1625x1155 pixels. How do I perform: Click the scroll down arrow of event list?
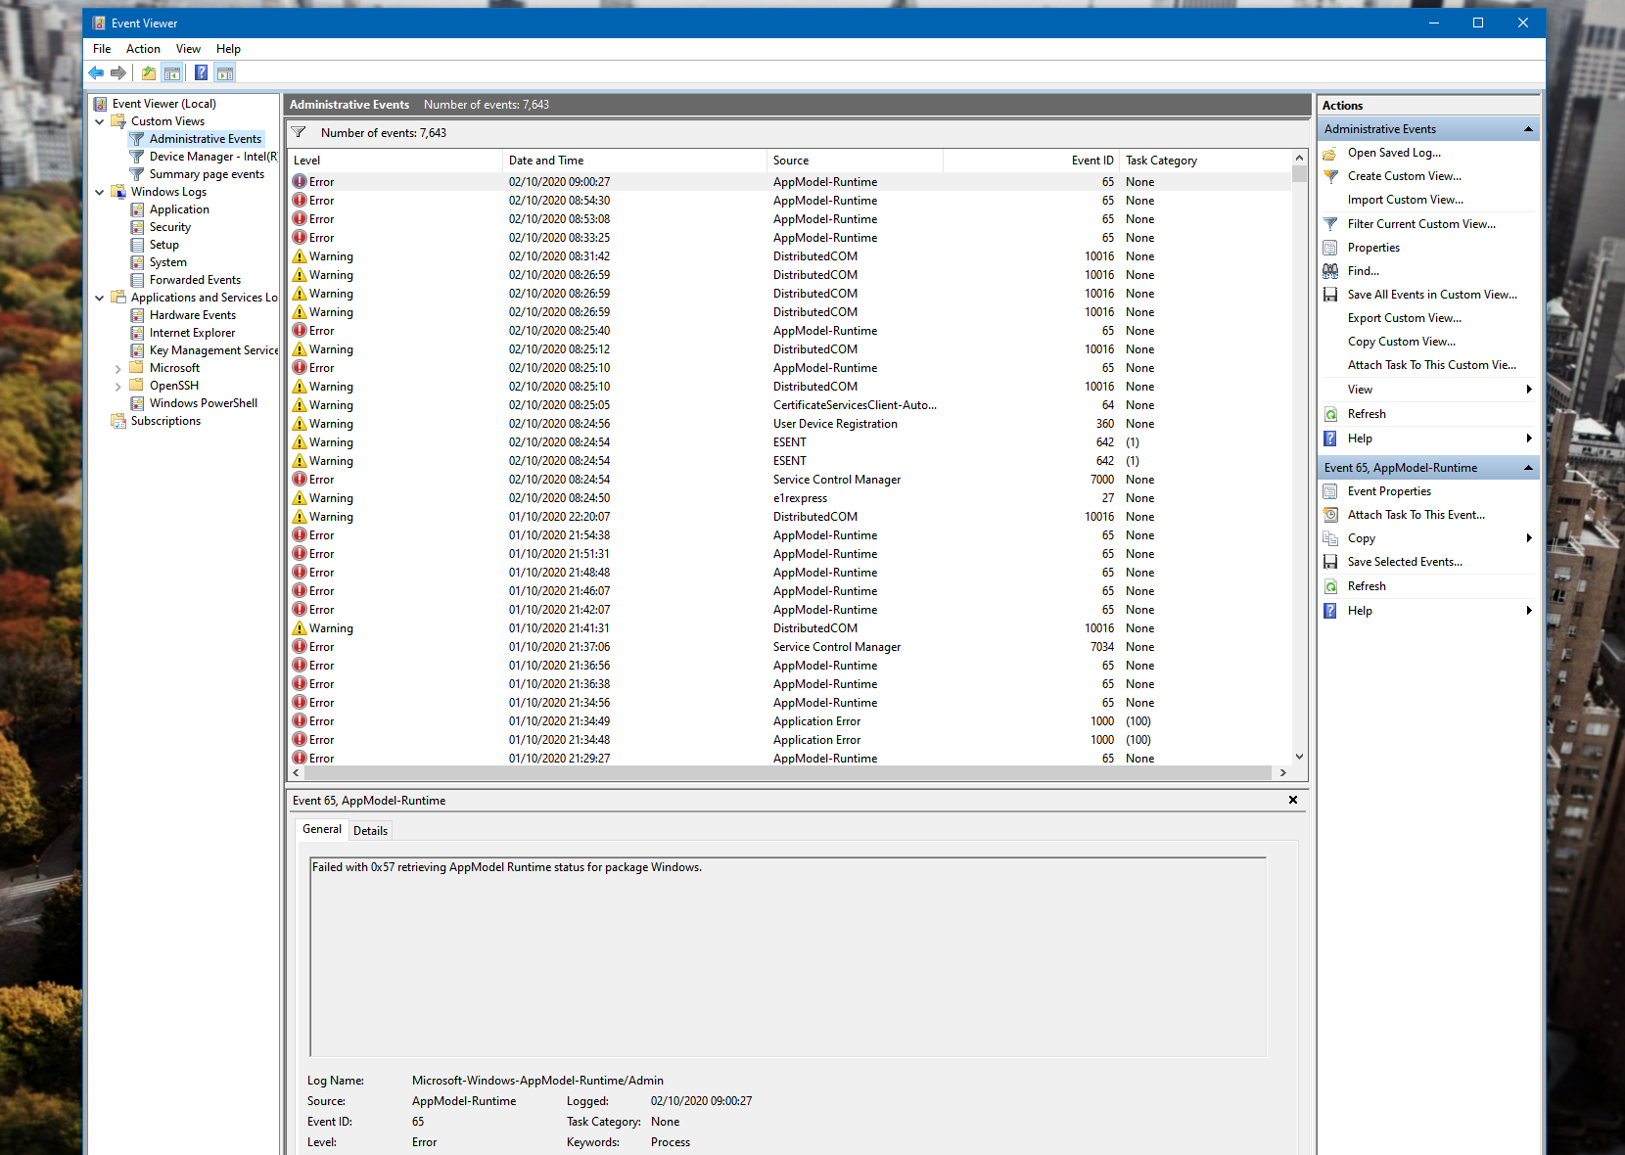[x=1299, y=757]
